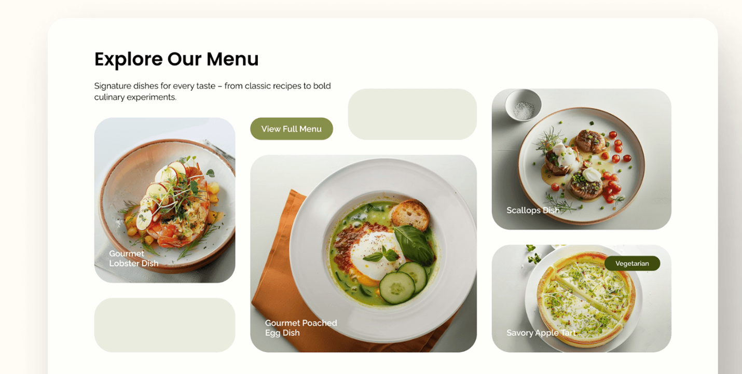Click the Savory Apple Tart caption label

point(541,333)
